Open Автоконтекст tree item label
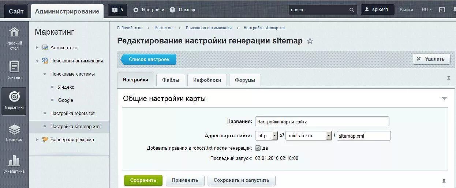The height and width of the screenshot is (188, 456). click(x=64, y=47)
